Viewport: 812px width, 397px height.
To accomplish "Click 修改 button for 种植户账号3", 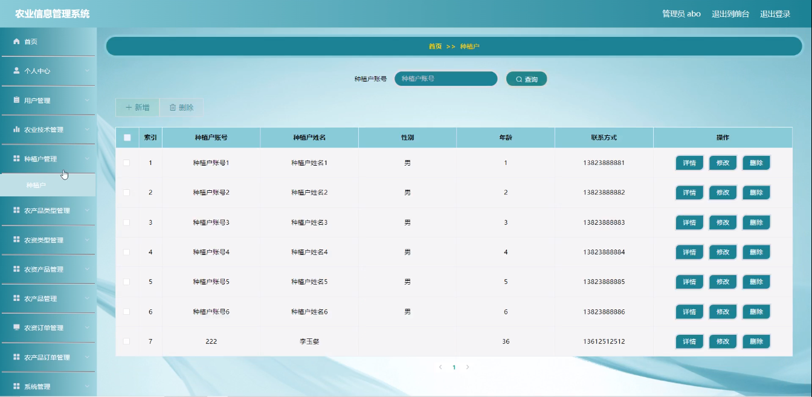I will 723,222.
